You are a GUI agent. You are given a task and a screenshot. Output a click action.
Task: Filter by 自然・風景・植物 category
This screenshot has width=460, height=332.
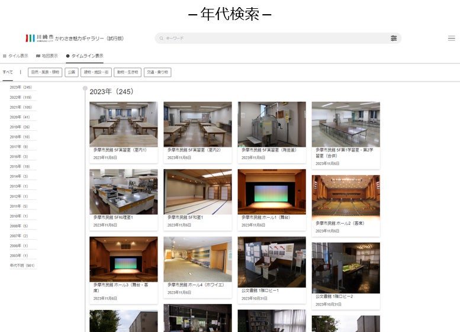[x=45, y=72]
